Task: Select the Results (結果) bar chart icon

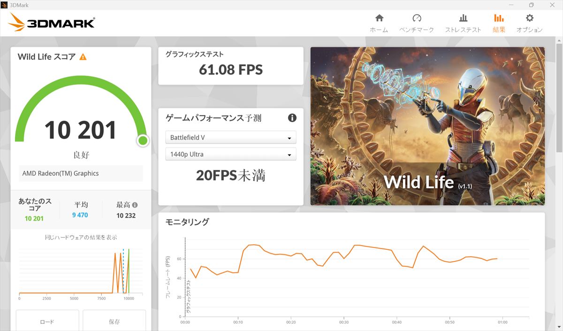Action: pyautogui.click(x=499, y=18)
